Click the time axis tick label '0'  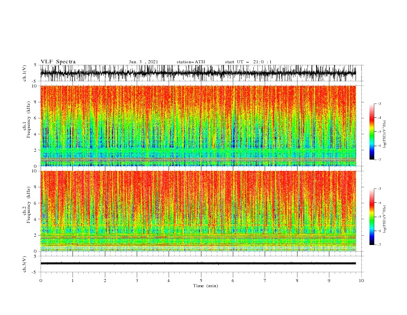[x=41, y=281]
